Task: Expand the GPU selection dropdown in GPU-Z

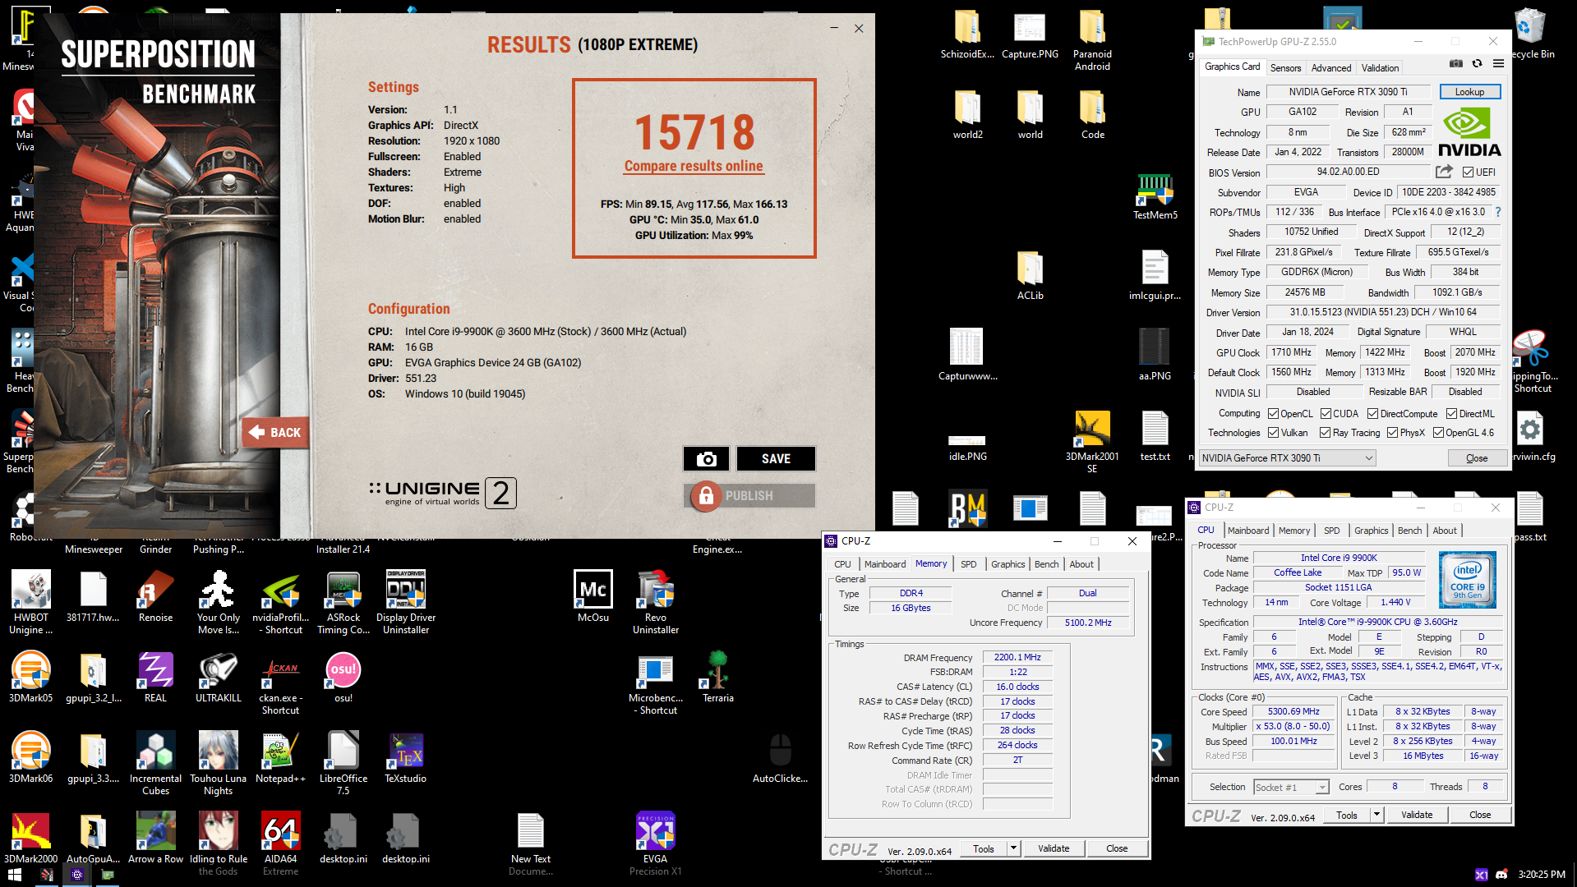Action: tap(1288, 458)
